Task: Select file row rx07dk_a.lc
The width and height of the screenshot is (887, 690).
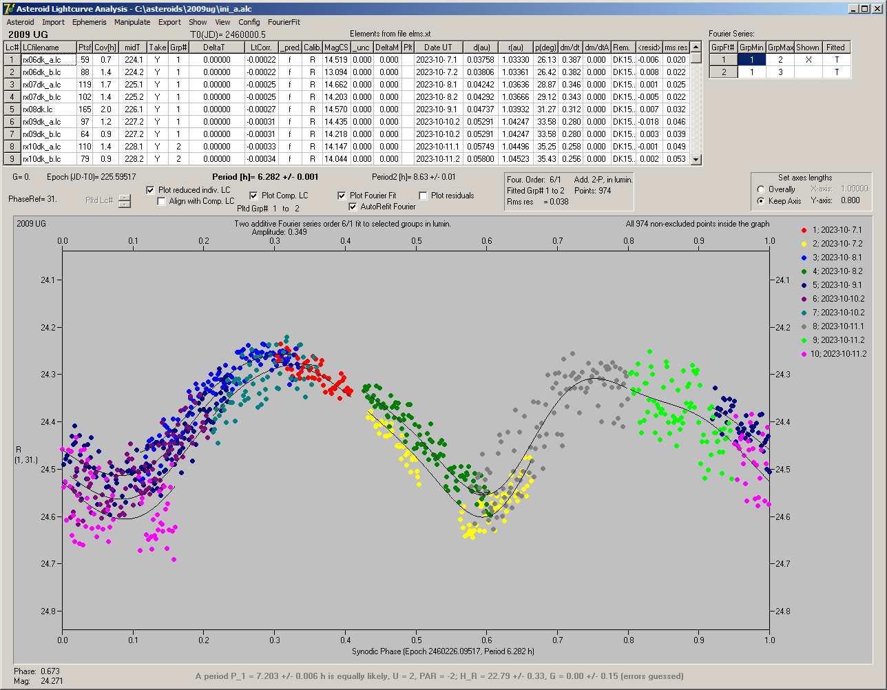Action: click(48, 85)
